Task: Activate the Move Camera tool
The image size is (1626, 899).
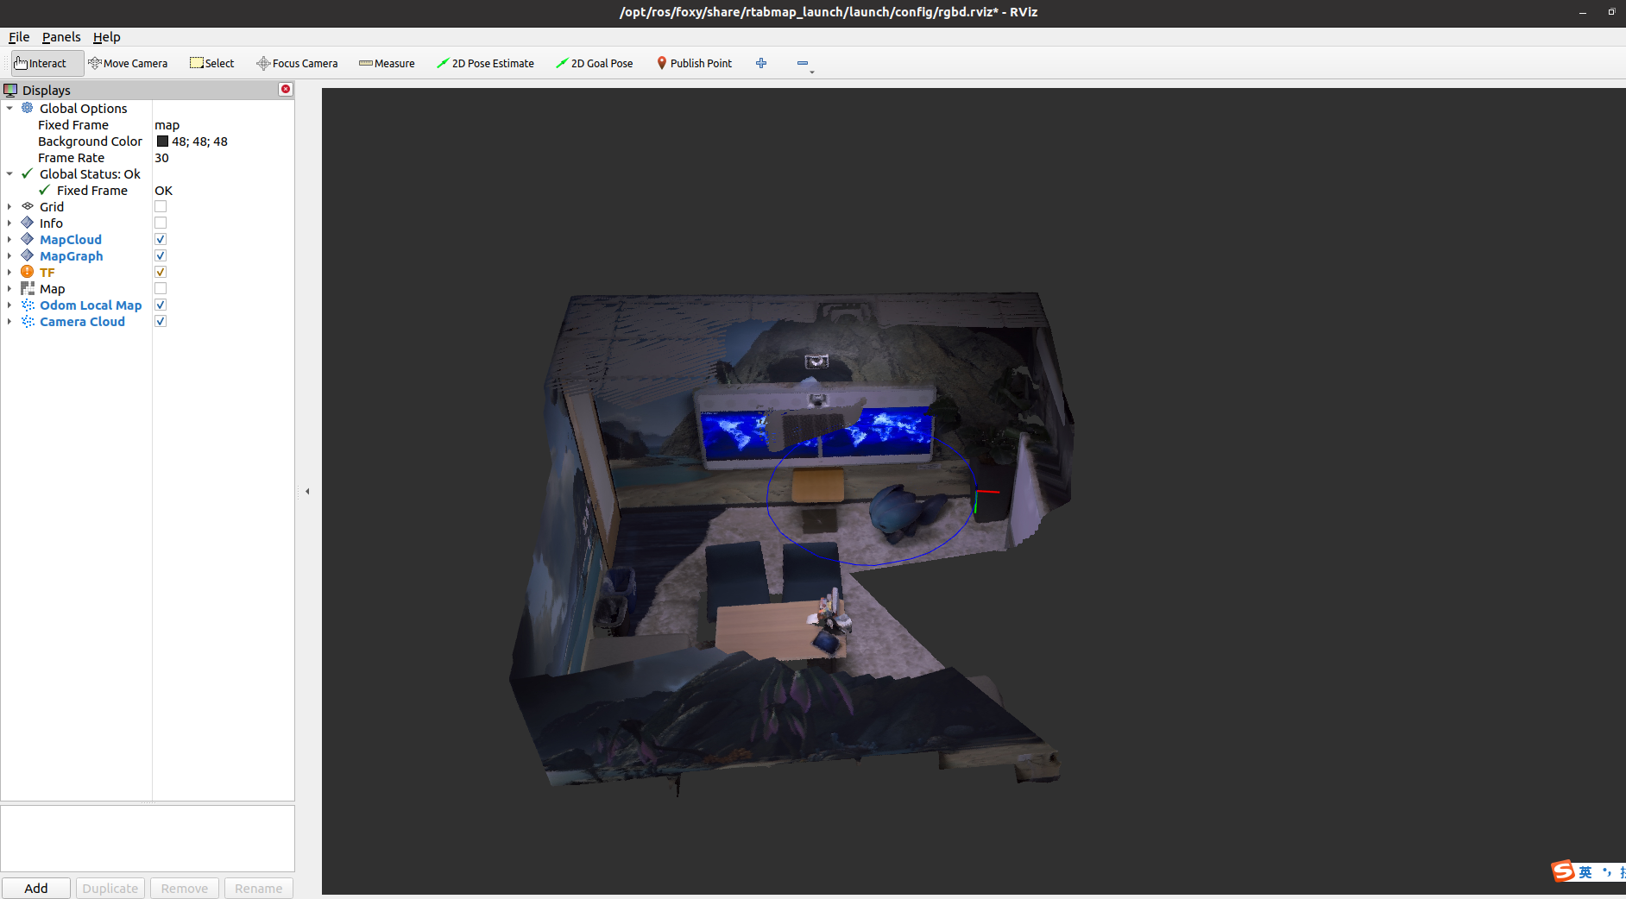Action: pos(128,62)
